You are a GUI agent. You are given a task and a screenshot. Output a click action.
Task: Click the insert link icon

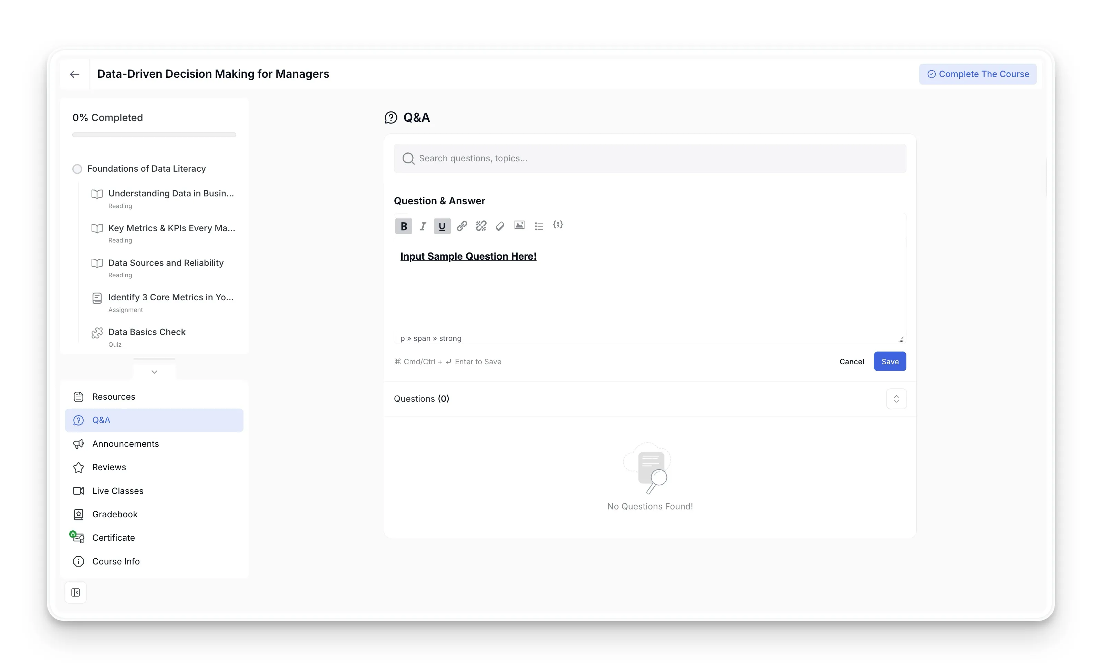[x=461, y=226]
